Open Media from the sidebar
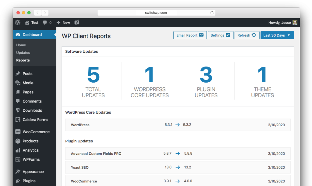This screenshot has width=312, height=186. coord(28,83)
